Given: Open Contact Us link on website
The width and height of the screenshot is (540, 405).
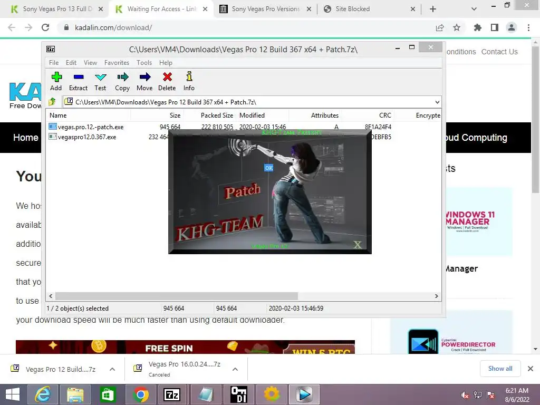Looking at the screenshot, I should tap(499, 52).
